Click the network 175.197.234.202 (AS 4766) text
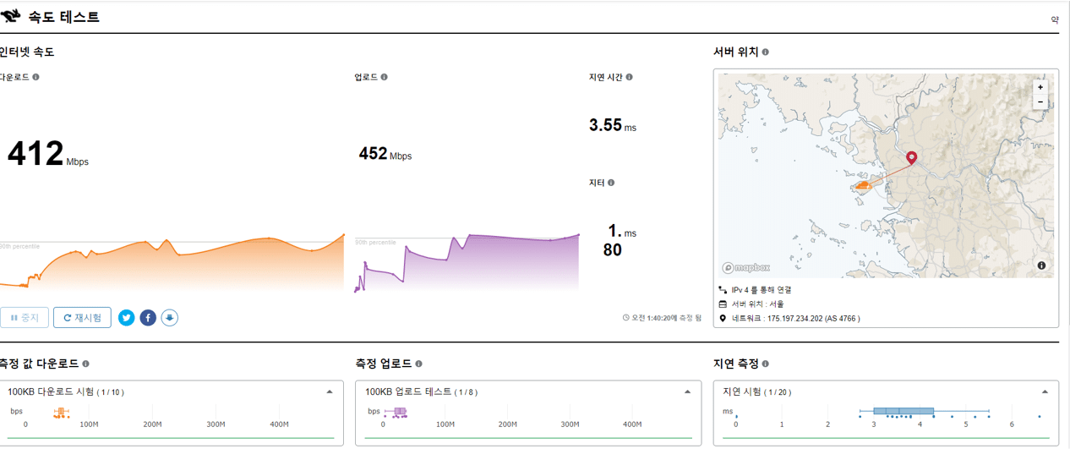The width and height of the screenshot is (1070, 449). pos(795,319)
